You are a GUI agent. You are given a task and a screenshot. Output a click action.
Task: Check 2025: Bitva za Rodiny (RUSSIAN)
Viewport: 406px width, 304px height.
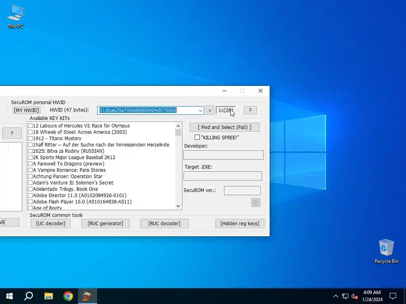(30, 151)
